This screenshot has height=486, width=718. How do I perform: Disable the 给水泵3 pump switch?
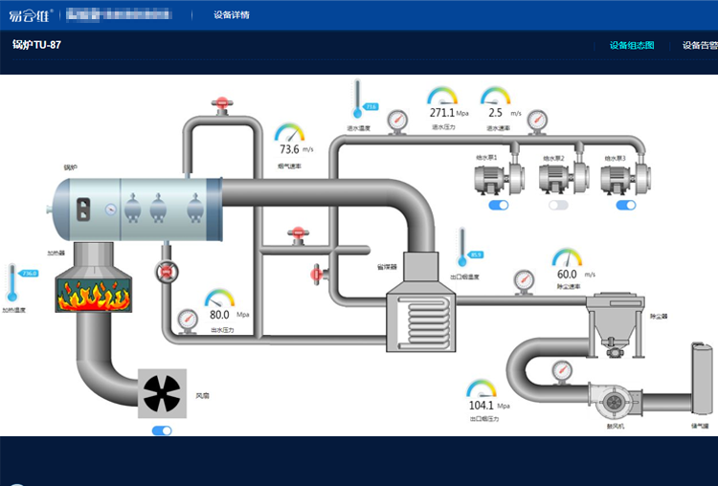coord(625,205)
